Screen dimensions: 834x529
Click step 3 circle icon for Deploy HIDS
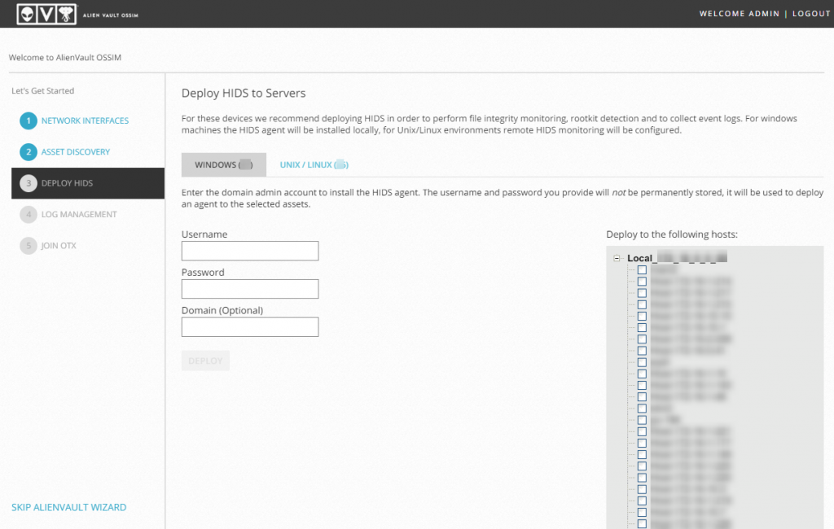coord(29,183)
